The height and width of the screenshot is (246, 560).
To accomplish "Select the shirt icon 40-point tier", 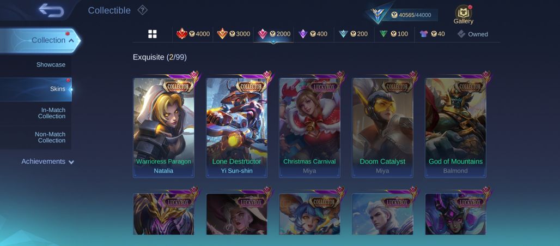I will pos(424,34).
